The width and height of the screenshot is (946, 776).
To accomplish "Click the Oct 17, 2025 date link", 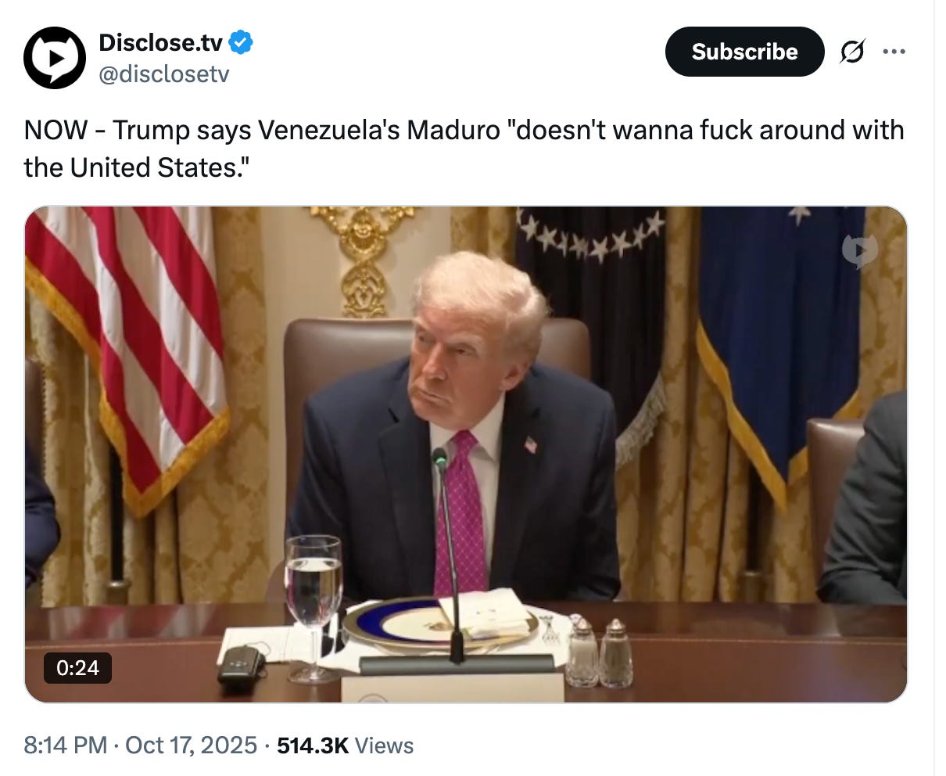I will 191,745.
